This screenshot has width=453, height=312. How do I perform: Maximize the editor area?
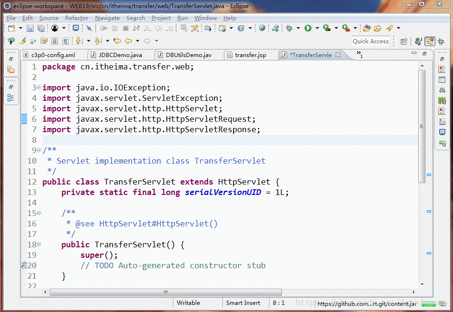click(424, 53)
